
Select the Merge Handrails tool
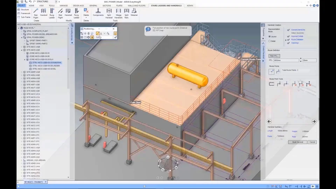pos(118,14)
